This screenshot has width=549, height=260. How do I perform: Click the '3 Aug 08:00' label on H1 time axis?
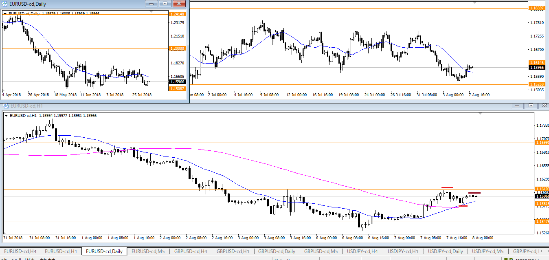[274, 238]
